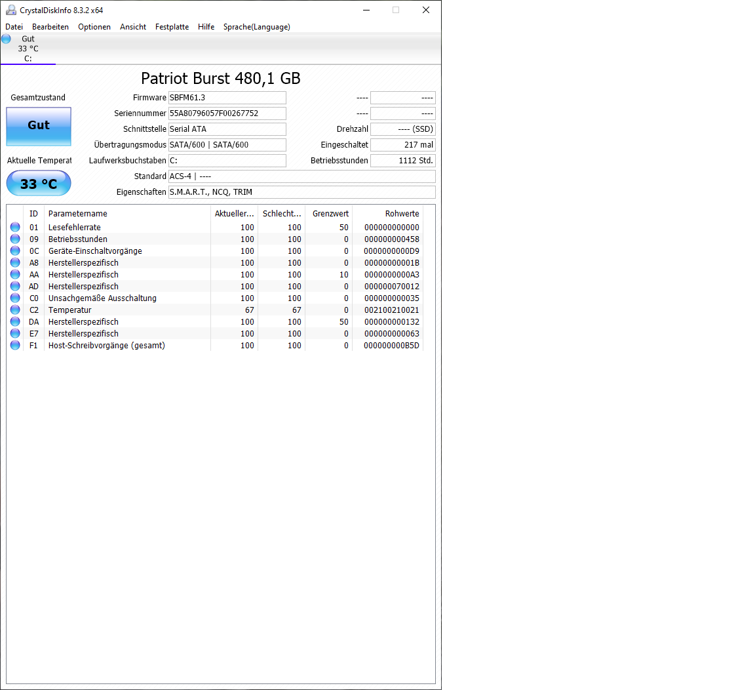The height and width of the screenshot is (690, 755).
Task: Click the Schlecht... column header
Action: click(281, 213)
